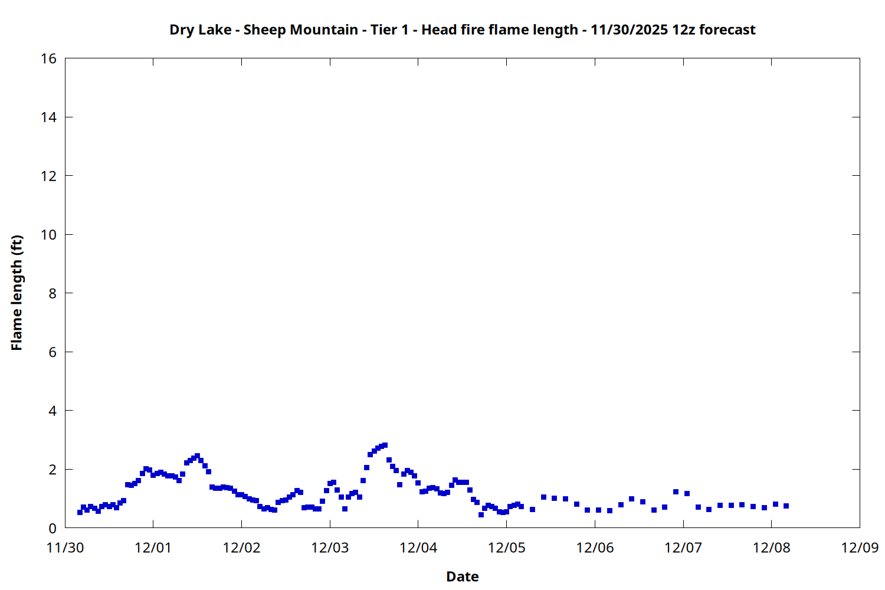The height and width of the screenshot is (590, 885).
Task: Click the 11/30 date tick label
Action: 65,548
